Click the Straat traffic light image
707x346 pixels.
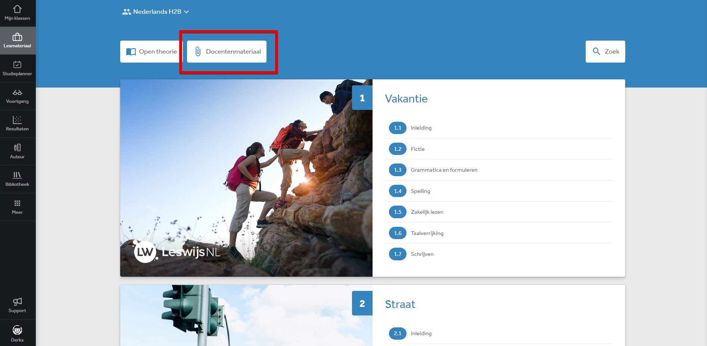point(246,315)
